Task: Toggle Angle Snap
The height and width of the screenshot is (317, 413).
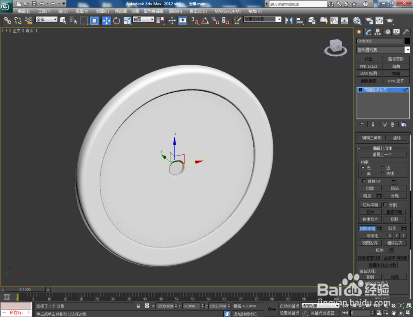Action: point(205,21)
